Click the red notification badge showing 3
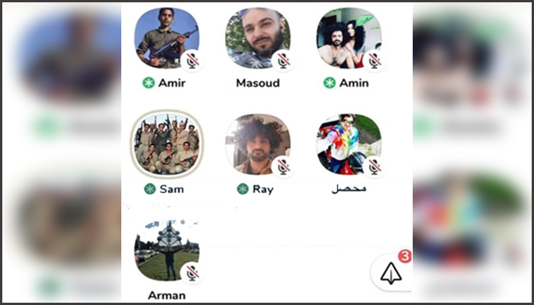534x305 pixels. coord(404,256)
